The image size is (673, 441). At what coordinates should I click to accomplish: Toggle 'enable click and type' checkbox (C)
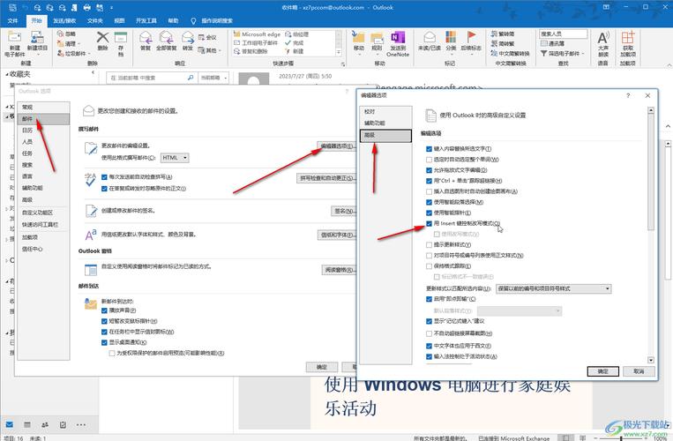point(429,299)
